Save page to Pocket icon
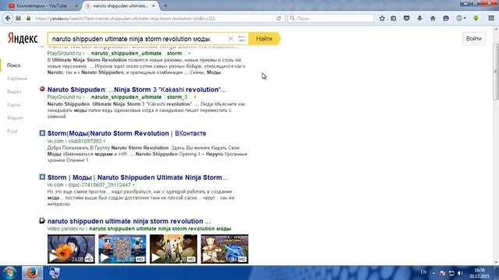The width and height of the screenshot is (499, 280). coord(406,19)
